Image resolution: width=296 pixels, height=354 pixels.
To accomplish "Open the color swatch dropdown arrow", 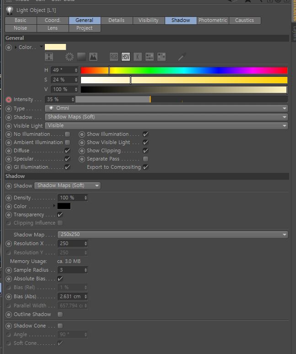I will click(41, 47).
